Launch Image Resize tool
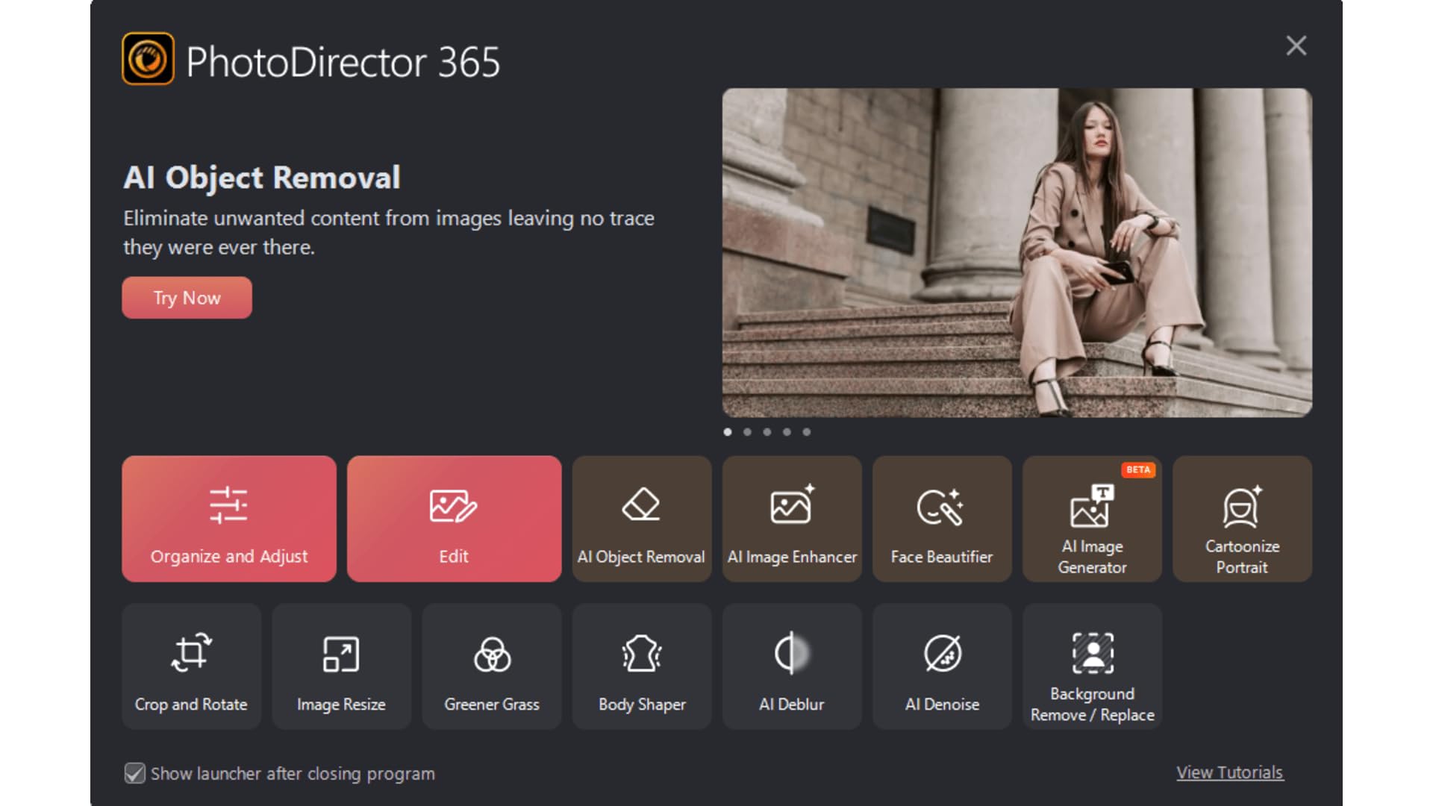1433x806 pixels. (341, 666)
